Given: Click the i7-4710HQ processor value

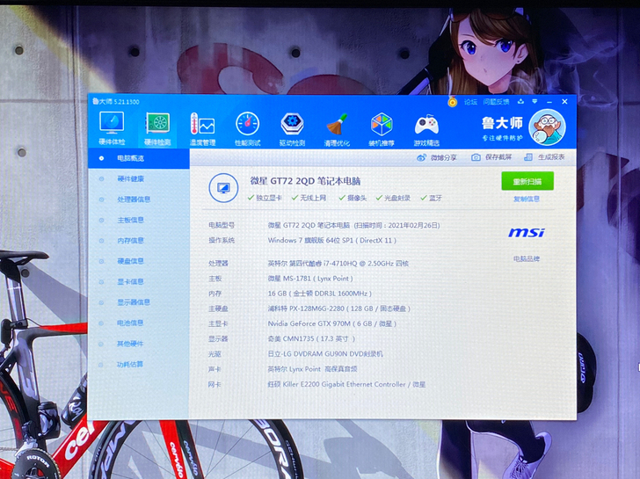Looking at the screenshot, I should 338,264.
